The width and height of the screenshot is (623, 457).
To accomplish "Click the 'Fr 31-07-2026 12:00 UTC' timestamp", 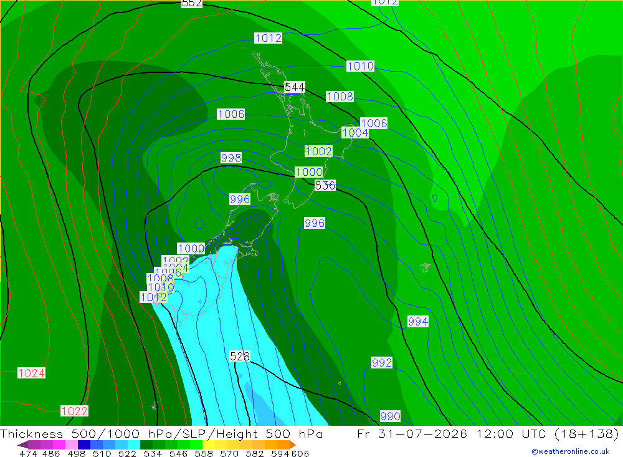I will (451, 433).
